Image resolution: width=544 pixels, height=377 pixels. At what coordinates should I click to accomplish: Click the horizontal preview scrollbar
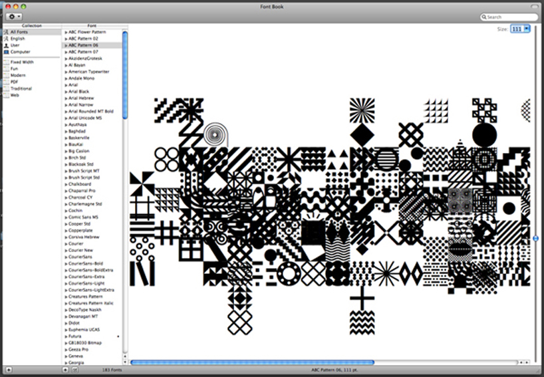pos(253,362)
